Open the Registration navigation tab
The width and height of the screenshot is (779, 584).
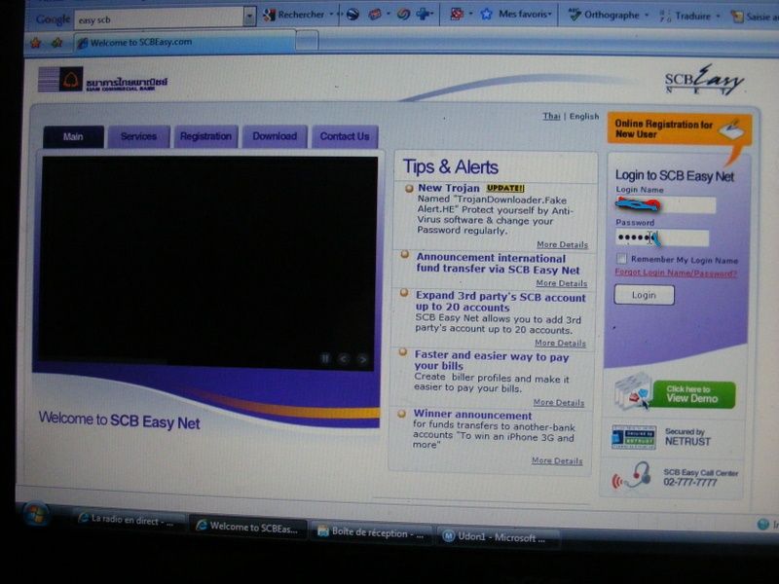[x=205, y=136]
